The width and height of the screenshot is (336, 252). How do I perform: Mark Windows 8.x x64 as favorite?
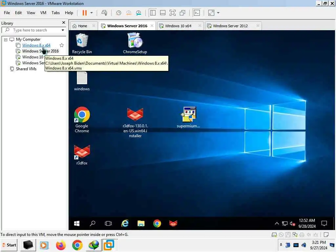click(x=62, y=45)
